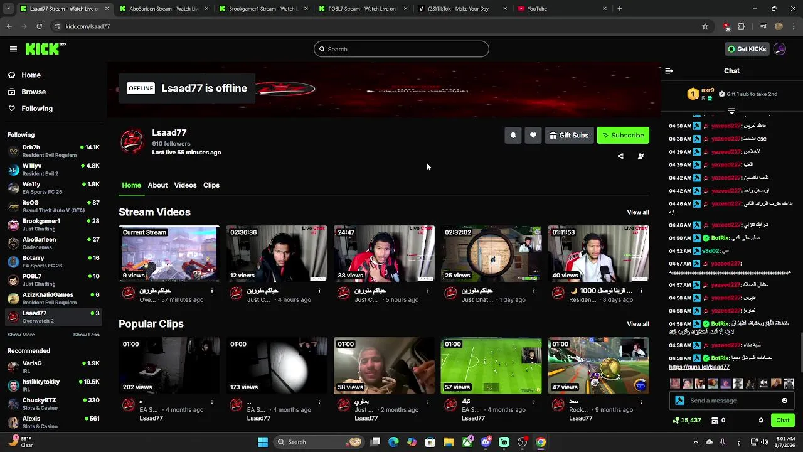Viewport: 803px width, 452px height.
Task: View all Stream Videos
Action: (637, 212)
